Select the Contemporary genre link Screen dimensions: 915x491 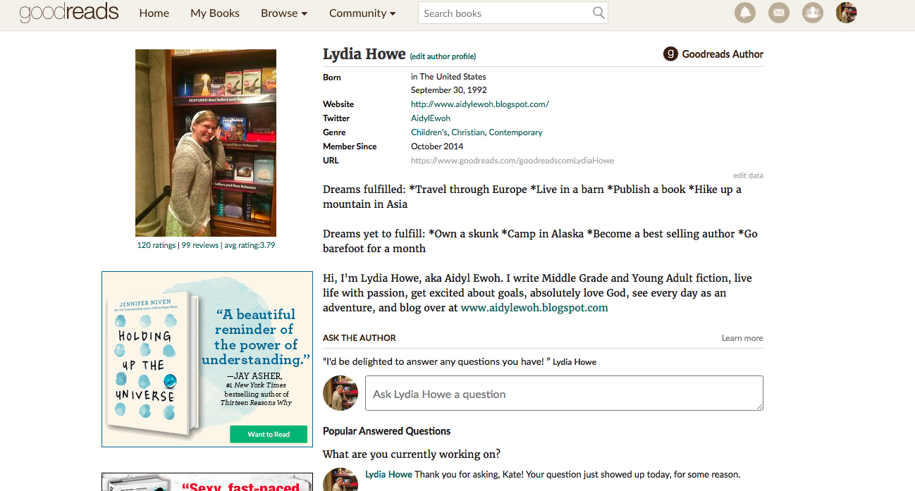pos(515,132)
